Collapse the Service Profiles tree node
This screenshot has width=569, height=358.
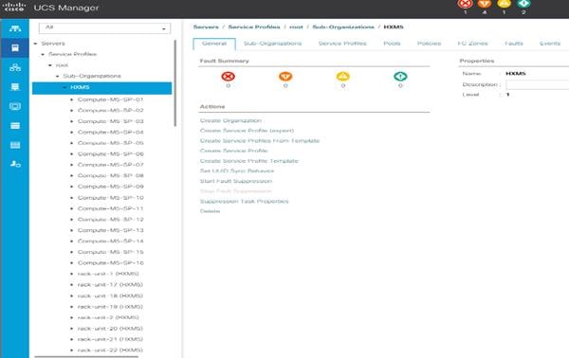(x=43, y=54)
